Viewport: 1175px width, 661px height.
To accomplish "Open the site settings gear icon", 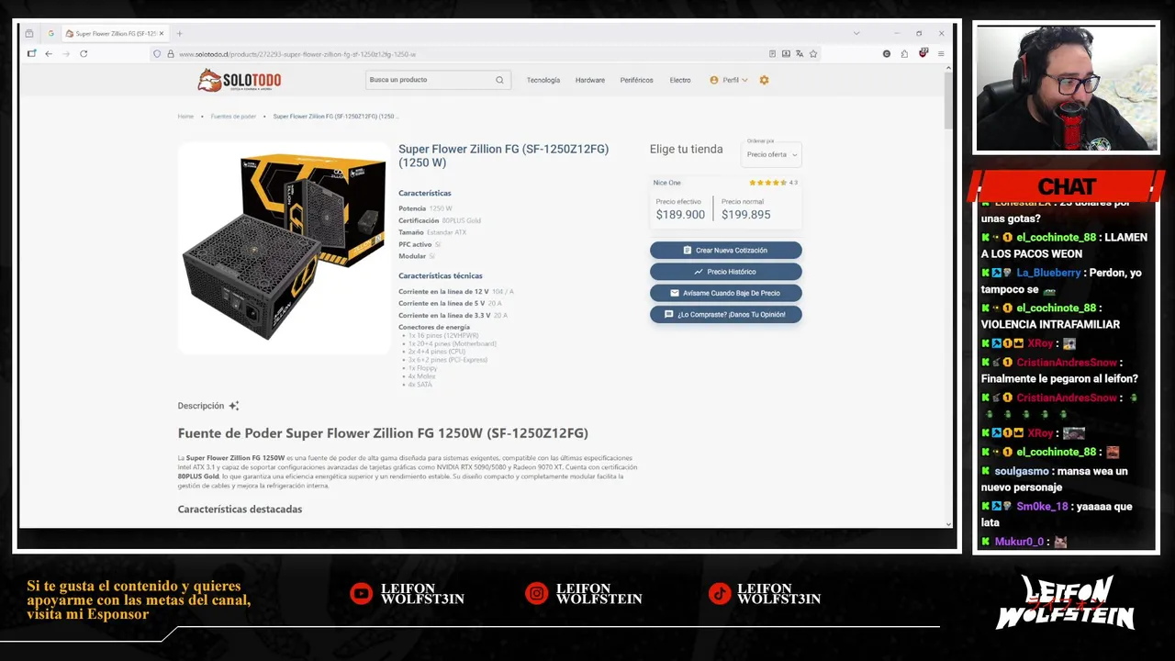I will (x=764, y=80).
